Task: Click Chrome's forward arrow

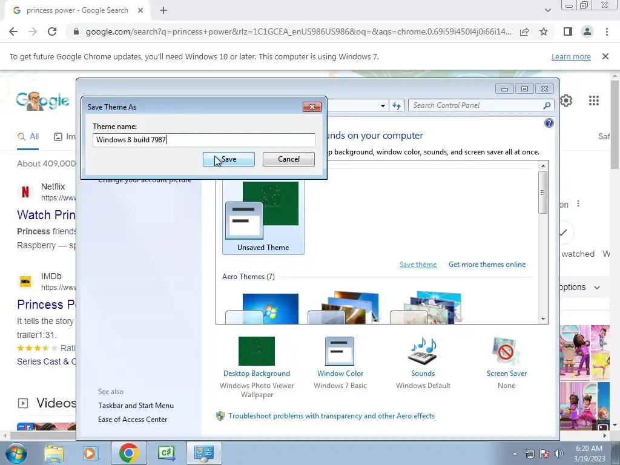Action: 33,31
